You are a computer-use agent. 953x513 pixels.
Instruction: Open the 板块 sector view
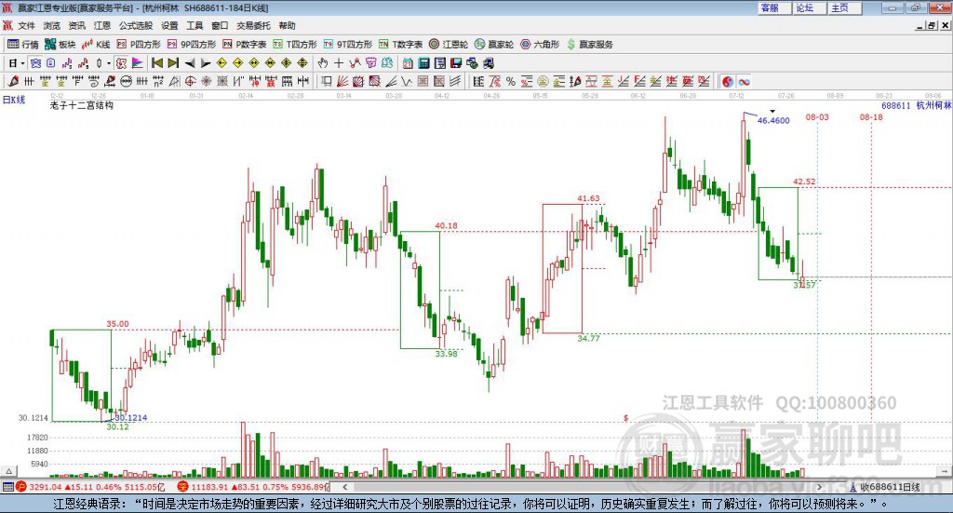60,45
